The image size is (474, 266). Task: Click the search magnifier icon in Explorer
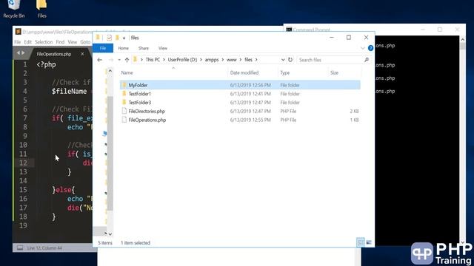(367, 60)
